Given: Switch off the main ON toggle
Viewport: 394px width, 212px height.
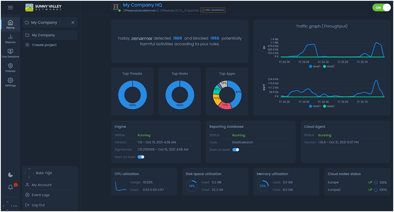Looking at the screenshot, I should [381, 8].
